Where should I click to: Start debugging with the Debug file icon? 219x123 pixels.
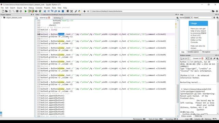pyautogui.click(x=45, y=11)
